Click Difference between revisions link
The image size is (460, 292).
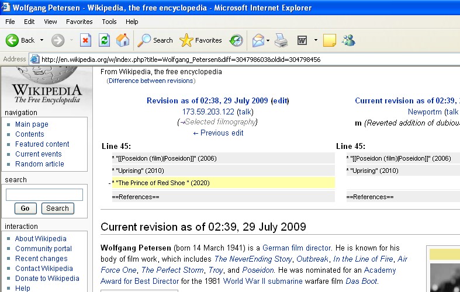coord(151,81)
